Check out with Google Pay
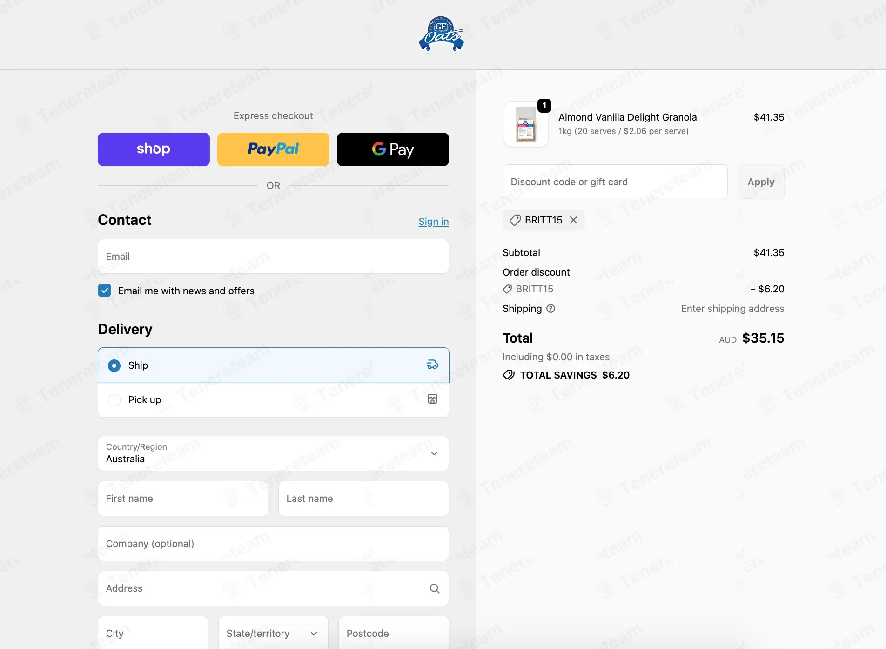 click(x=393, y=149)
